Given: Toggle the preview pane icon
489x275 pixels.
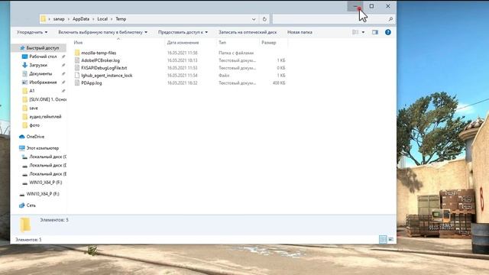Looking at the screenshot, I should (x=375, y=32).
